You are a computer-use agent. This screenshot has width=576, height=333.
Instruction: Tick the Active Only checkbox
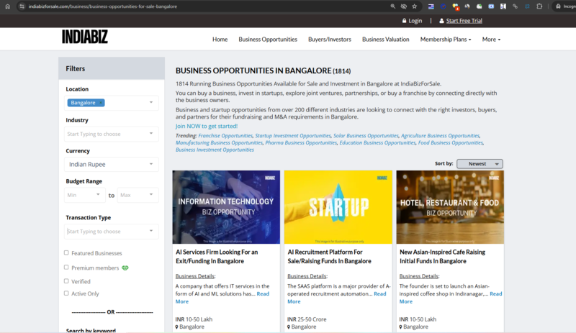(66, 293)
